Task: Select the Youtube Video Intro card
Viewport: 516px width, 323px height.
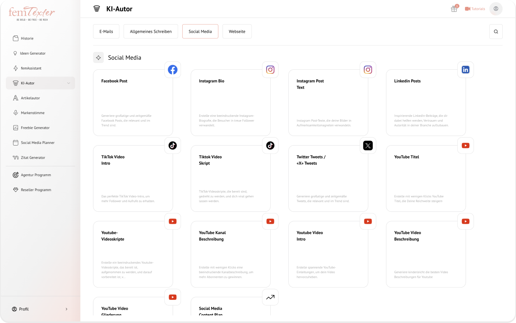Action: pos(328,254)
